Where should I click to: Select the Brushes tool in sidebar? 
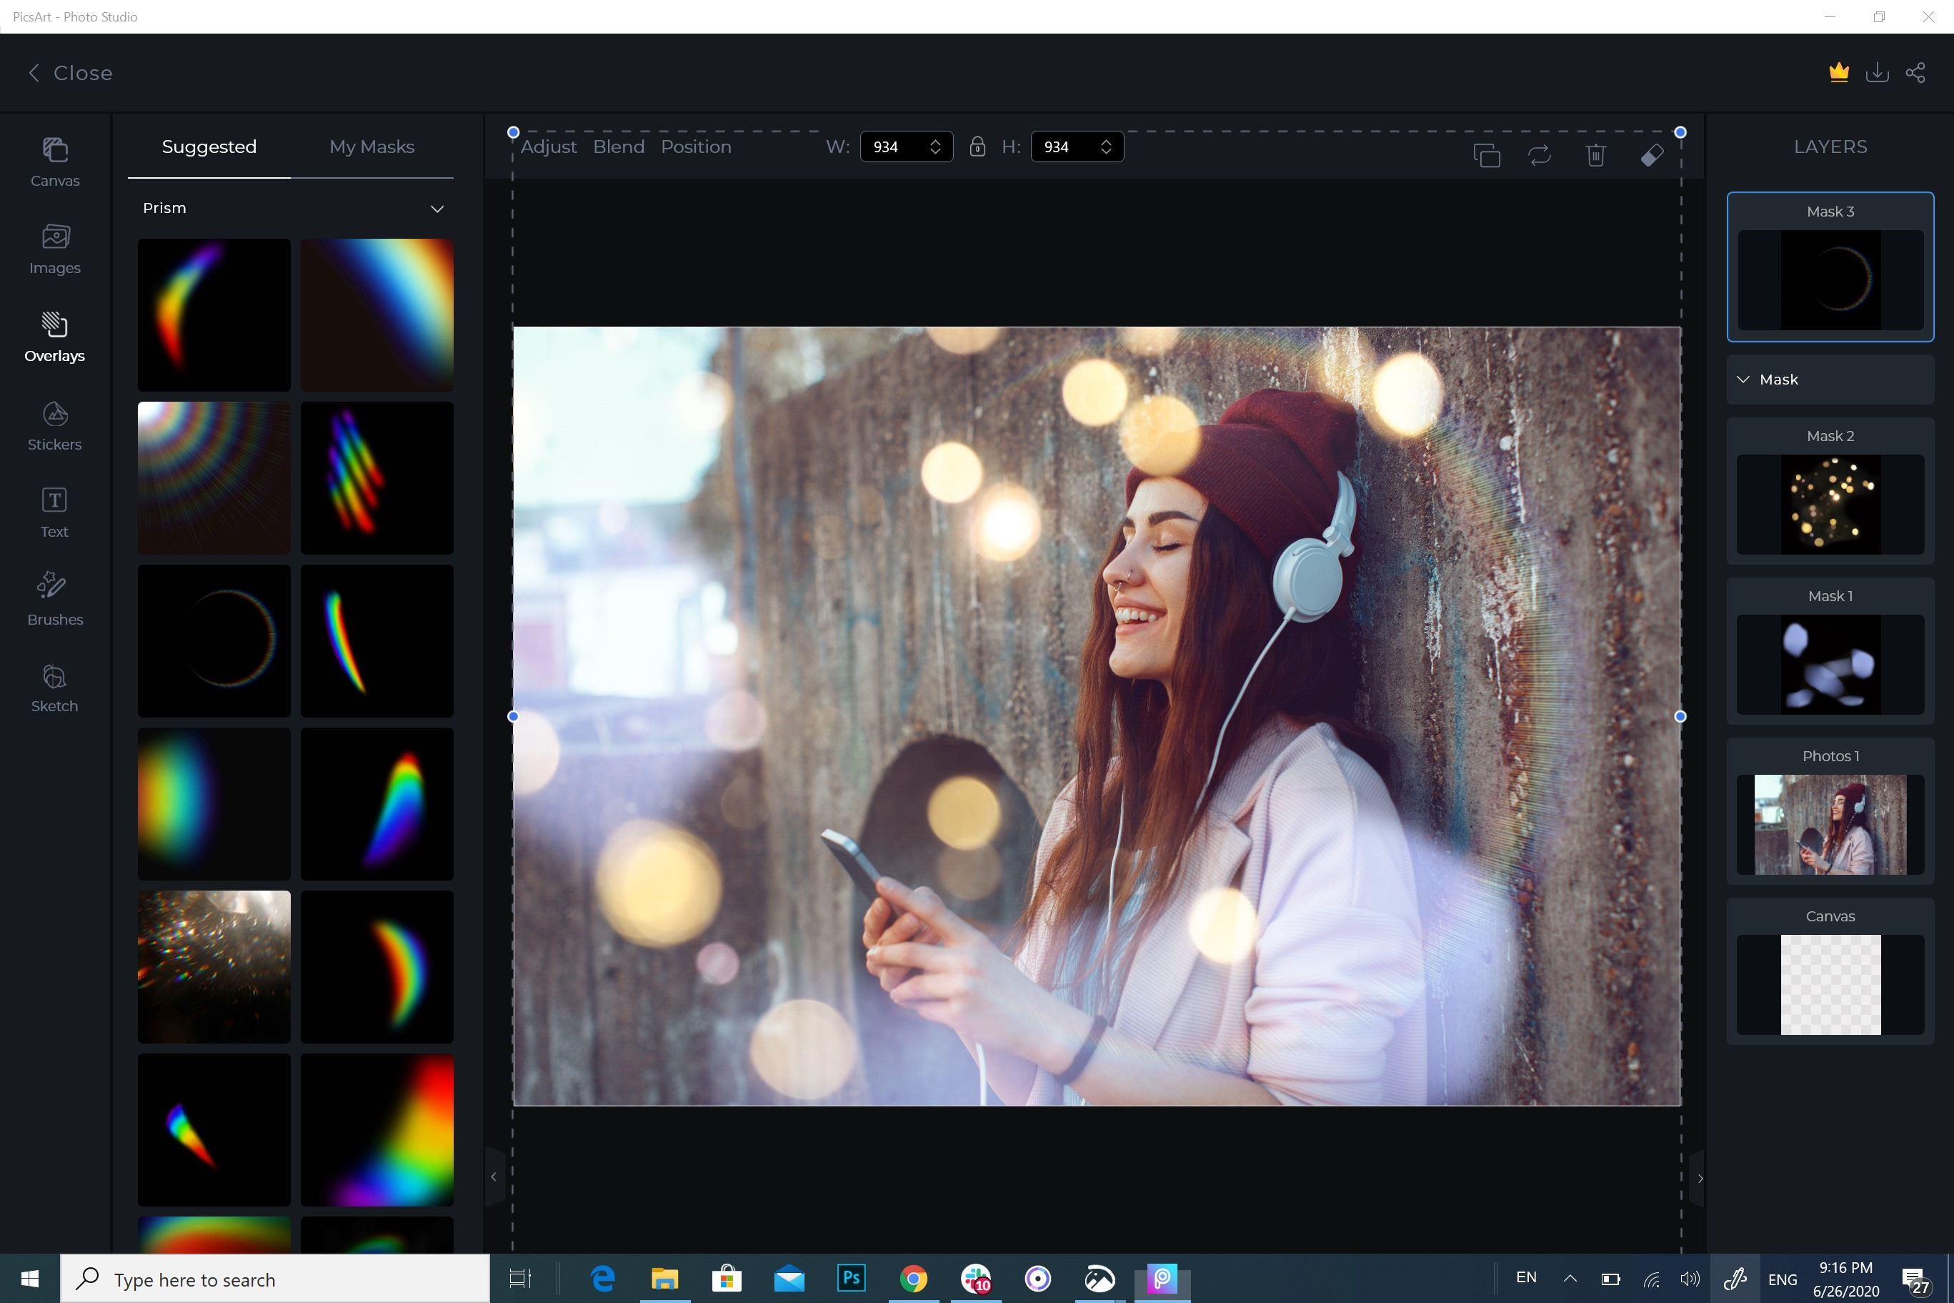pos(54,598)
